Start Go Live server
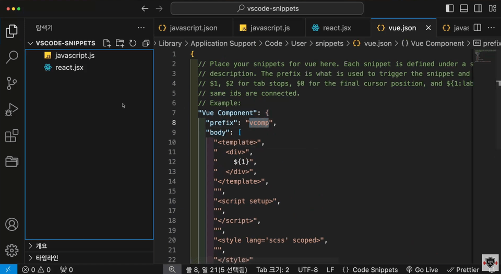This screenshot has height=274, width=501. (x=422, y=270)
